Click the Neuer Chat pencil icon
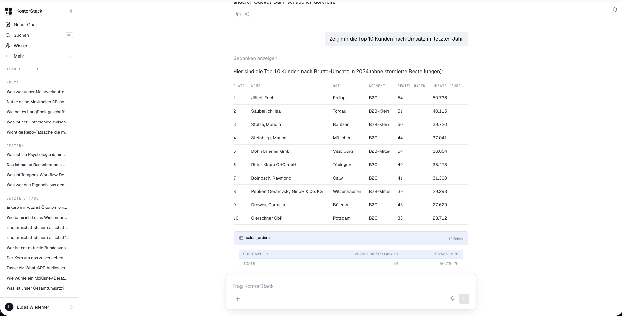The image size is (622, 316). tap(8, 25)
